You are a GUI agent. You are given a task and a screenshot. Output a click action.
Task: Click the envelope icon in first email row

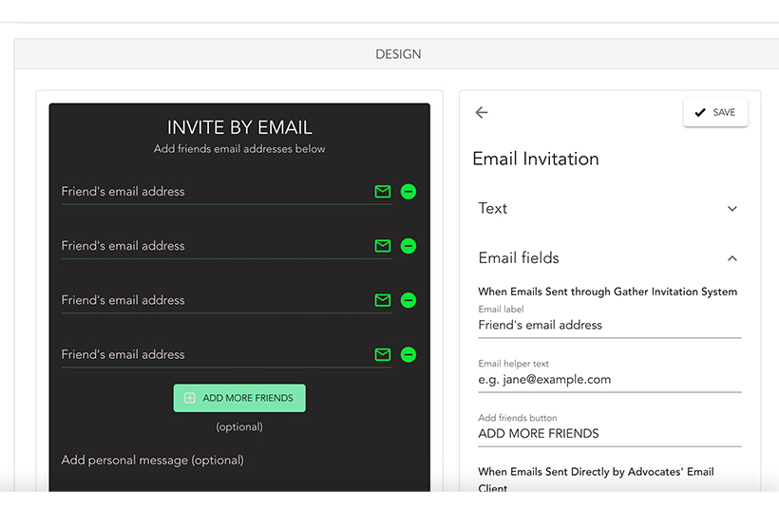[x=383, y=192]
